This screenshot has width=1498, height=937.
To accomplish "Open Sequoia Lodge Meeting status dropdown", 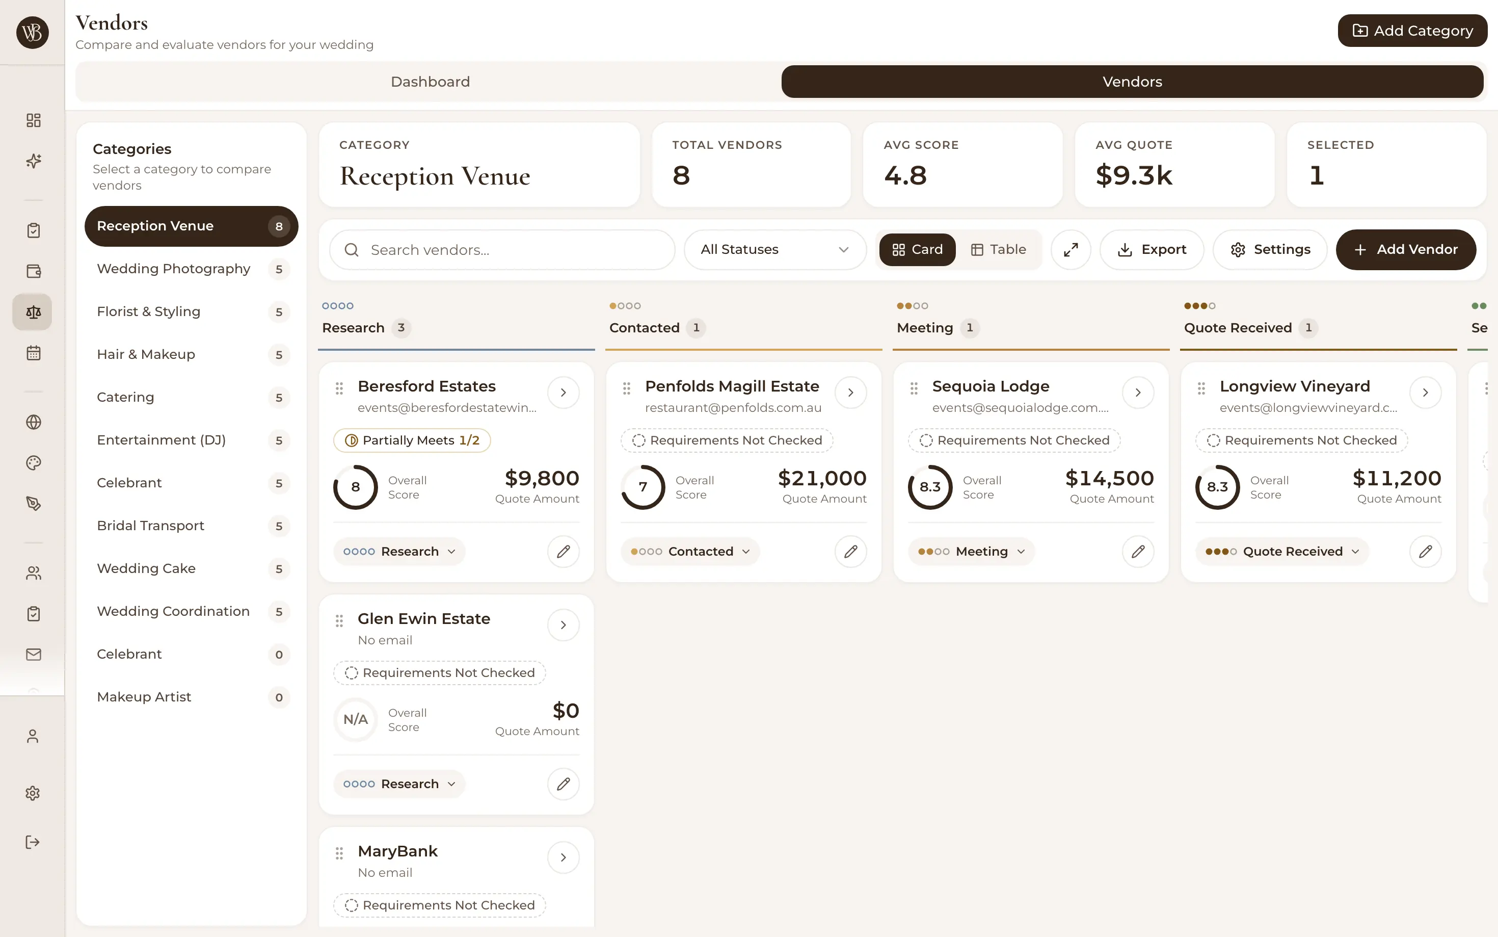I will tap(971, 552).
